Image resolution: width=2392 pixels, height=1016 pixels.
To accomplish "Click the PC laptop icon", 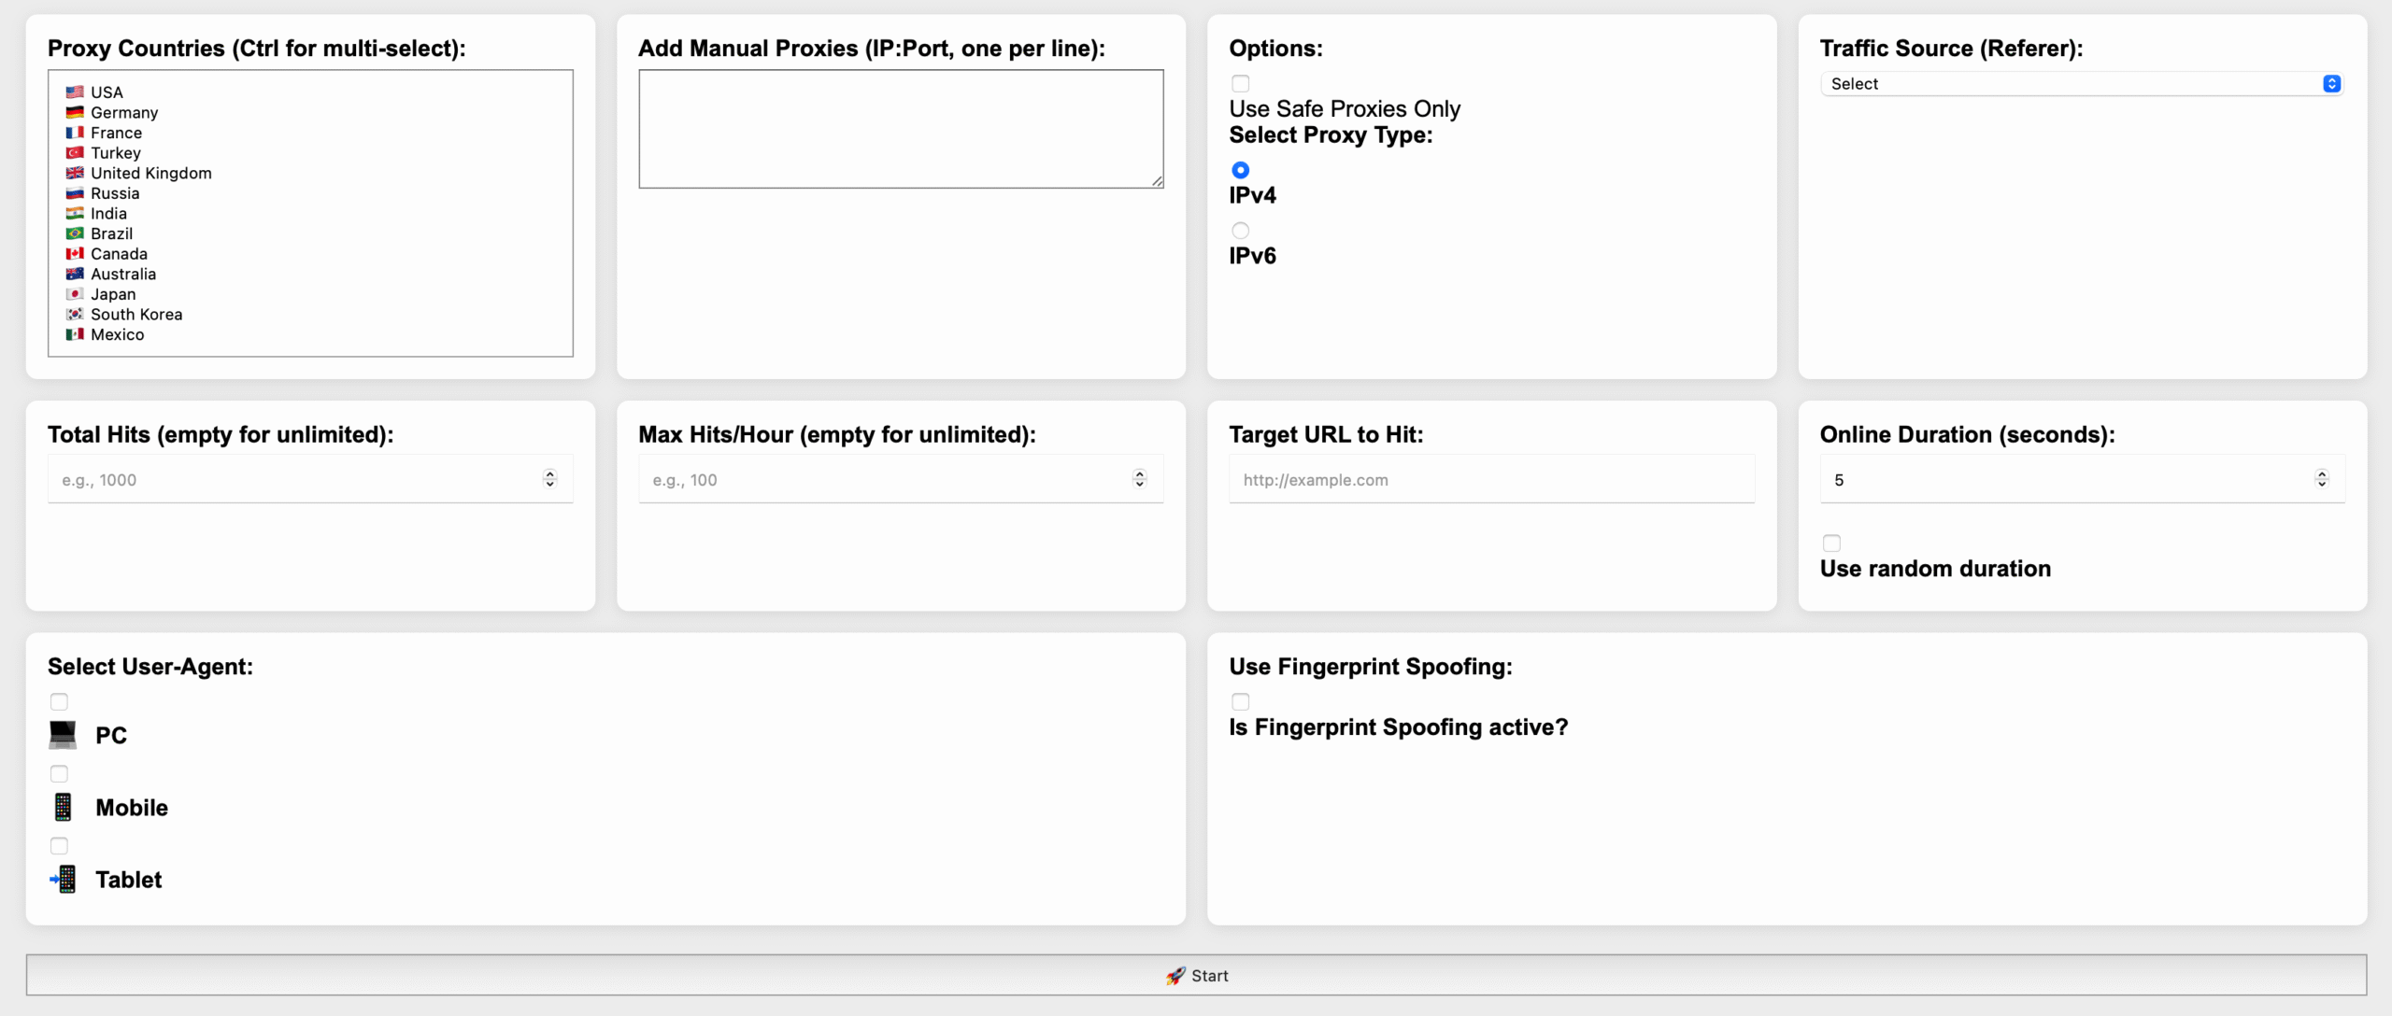I will (63, 735).
